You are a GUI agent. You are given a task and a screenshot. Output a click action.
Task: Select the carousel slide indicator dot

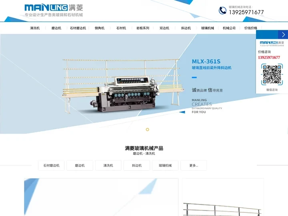147,130
